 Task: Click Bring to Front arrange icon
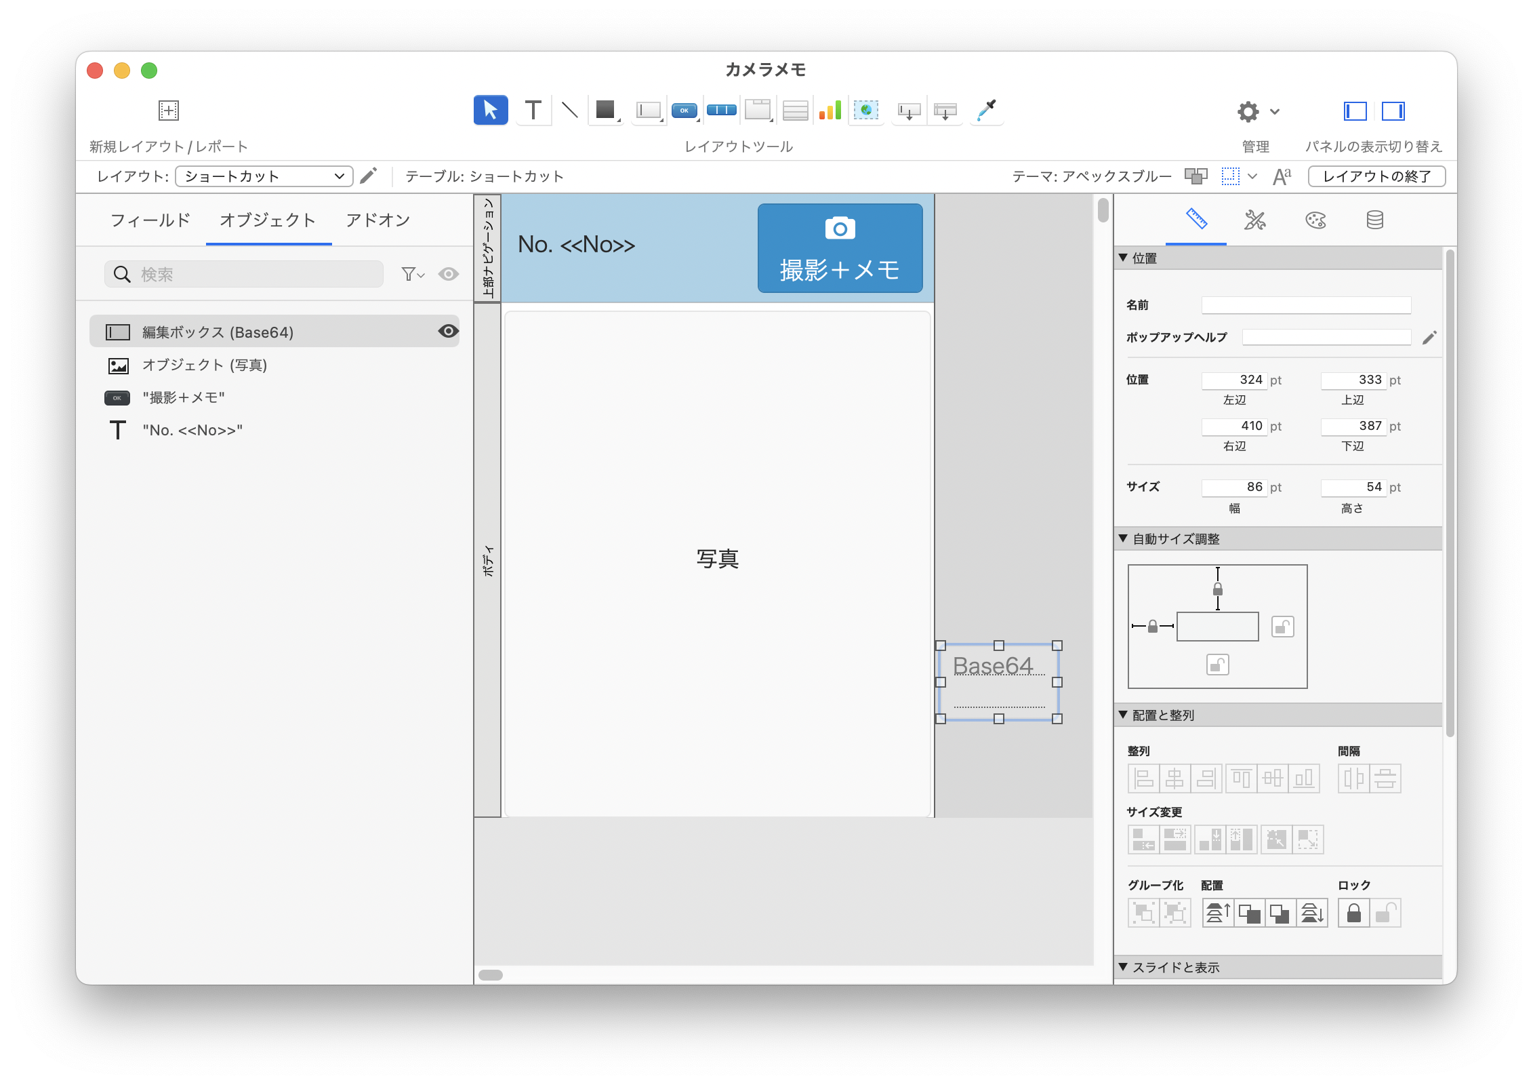click(x=1218, y=913)
